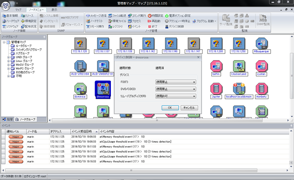Viewport: 294px width, 180px height.
Task: Open 電源オプション設定
Action: click(178, 16)
